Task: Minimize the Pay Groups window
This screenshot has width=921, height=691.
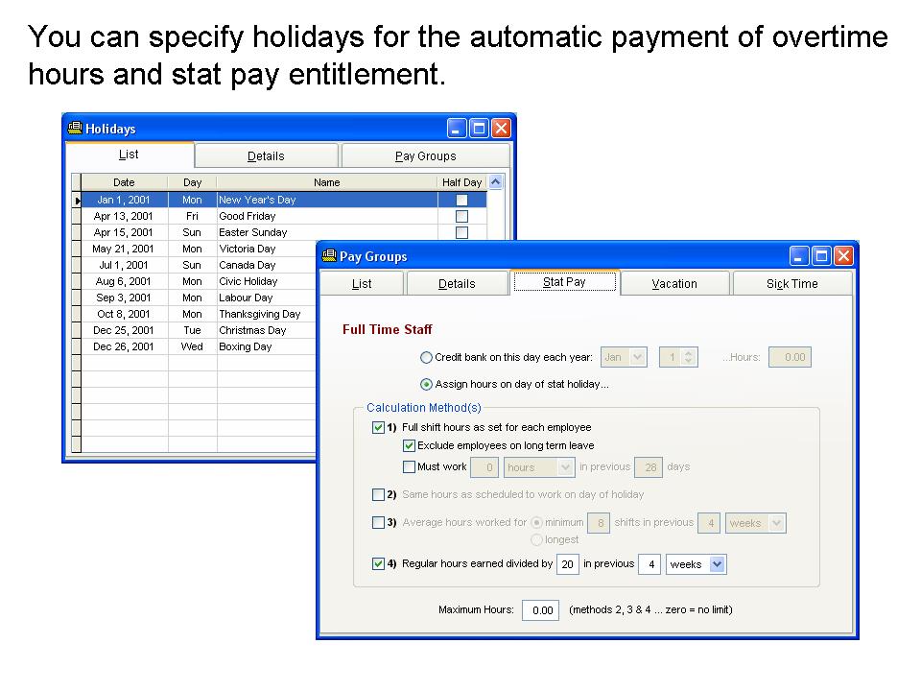Action: click(x=800, y=256)
